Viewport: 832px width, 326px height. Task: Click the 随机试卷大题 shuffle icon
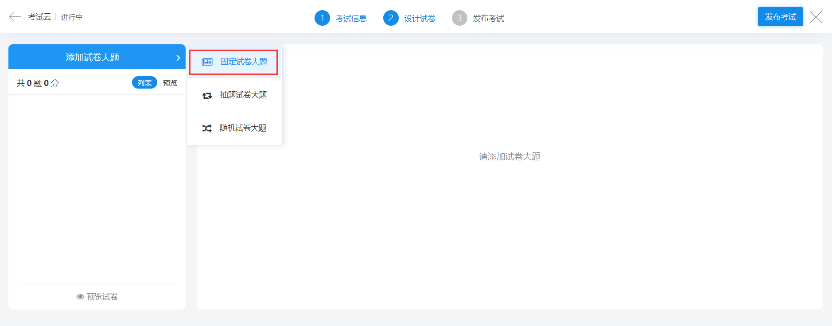point(207,128)
